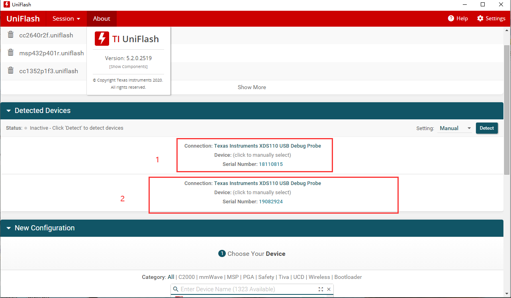Filter devices by C2000 category
The width and height of the screenshot is (511, 298).
tap(186, 277)
